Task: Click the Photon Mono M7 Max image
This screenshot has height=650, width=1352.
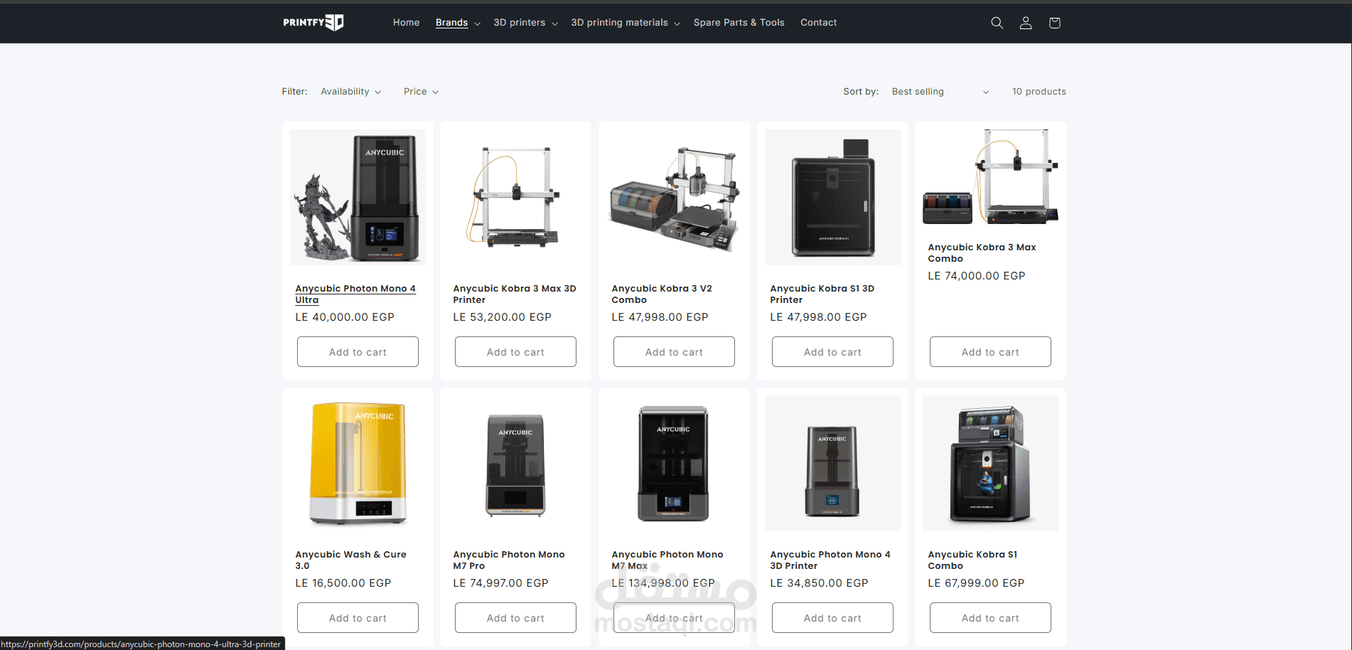Action: 674,463
